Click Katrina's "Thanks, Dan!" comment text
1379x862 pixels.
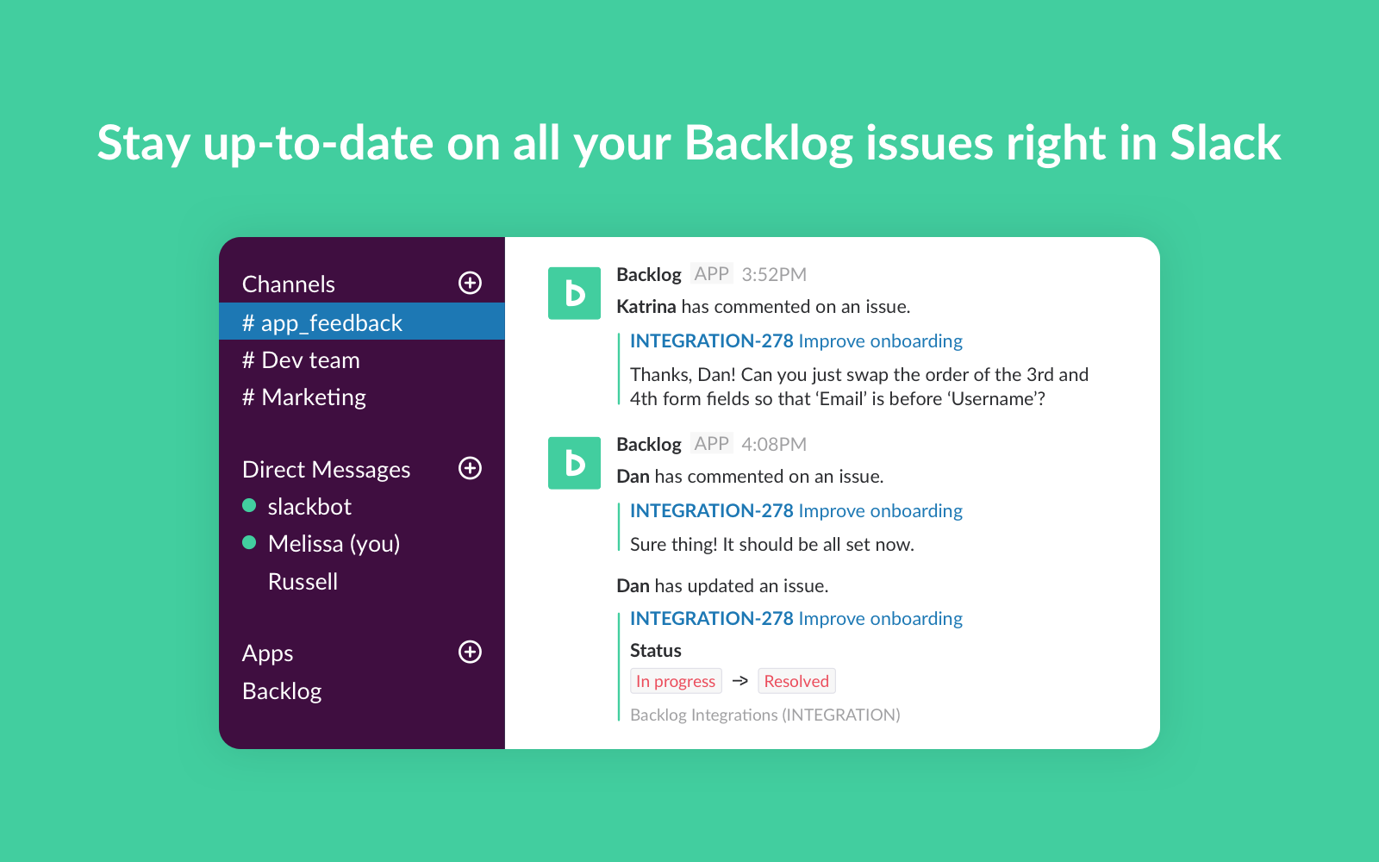859,386
